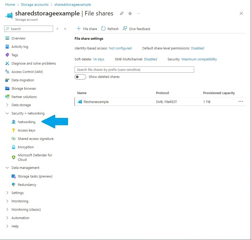Expand the Help section
Viewport: 251px width, 240px height.
[7, 226]
